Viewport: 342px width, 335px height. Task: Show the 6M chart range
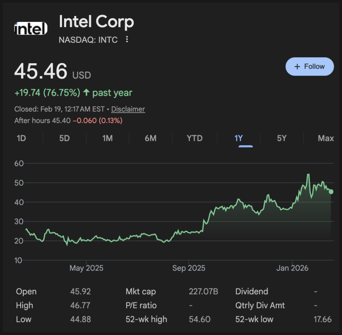(150, 138)
